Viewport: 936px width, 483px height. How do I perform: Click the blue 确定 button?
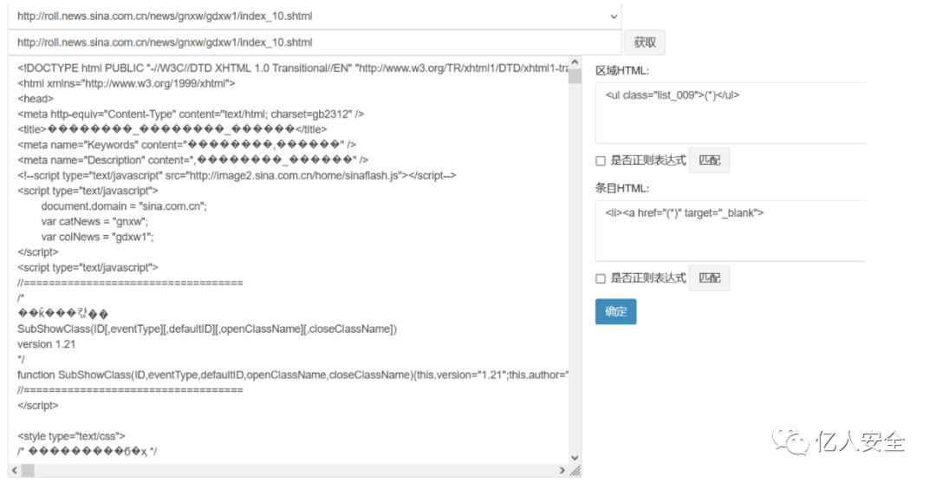click(615, 311)
